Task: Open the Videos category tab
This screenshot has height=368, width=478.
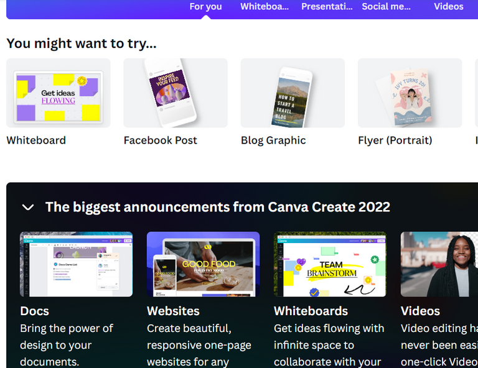Action: point(448,6)
